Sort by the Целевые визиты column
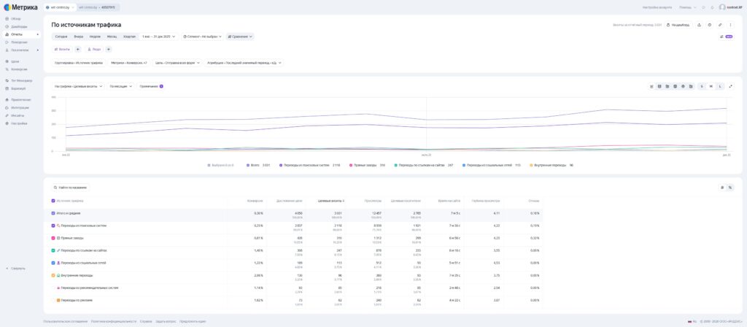The height and width of the screenshot is (327, 747). click(331, 201)
